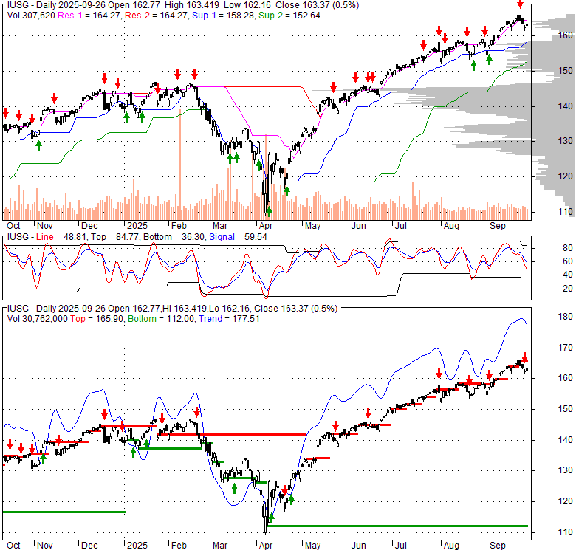Click the 'Vol 307,620' volume readout
This screenshot has width=576, height=550.
(x=31, y=16)
